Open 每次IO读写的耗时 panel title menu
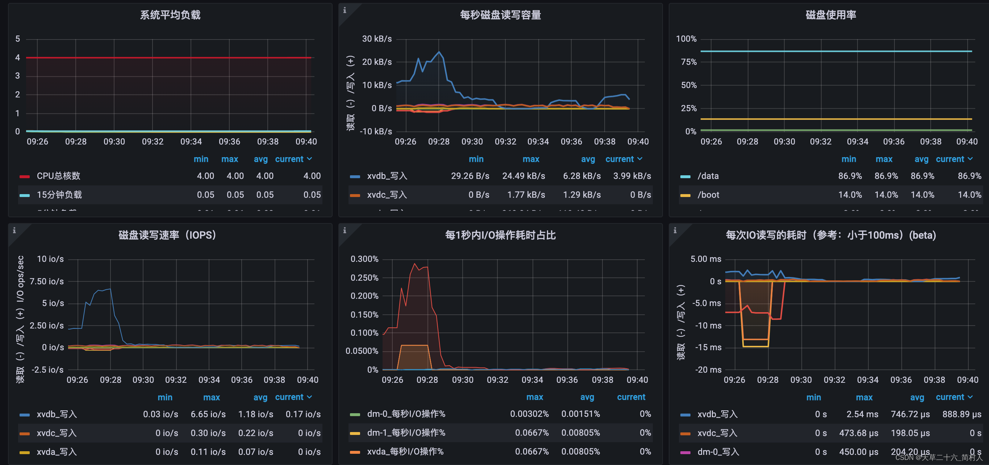This screenshot has width=989, height=465. 830,235
